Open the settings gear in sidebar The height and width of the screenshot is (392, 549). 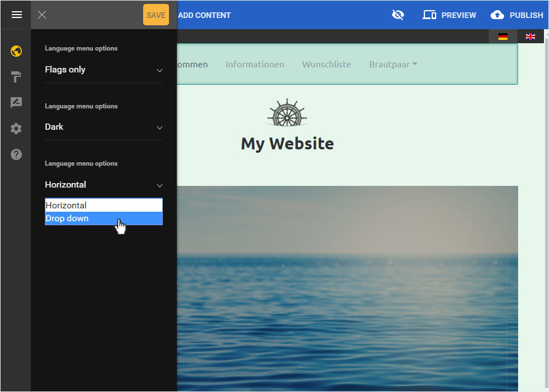point(16,129)
